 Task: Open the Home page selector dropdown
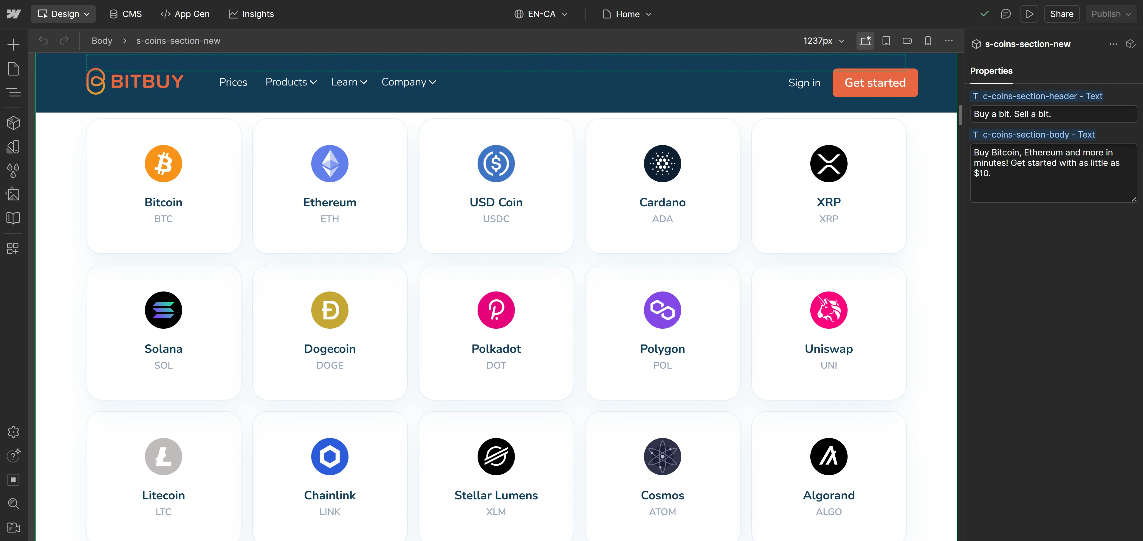click(627, 14)
